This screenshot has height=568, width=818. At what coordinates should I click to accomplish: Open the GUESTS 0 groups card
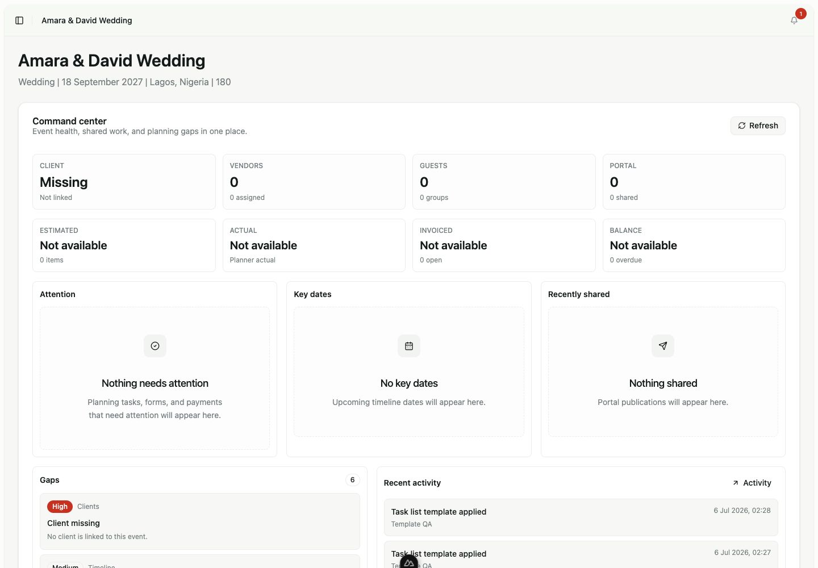click(x=504, y=182)
